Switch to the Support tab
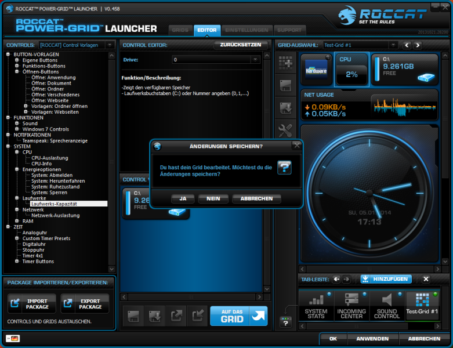Image resolution: width=453 pixels, height=348 pixels. [289, 30]
